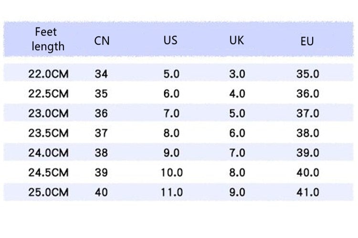The height and width of the screenshot is (238, 358).
Task: Click the EU column header
Action: (307, 41)
